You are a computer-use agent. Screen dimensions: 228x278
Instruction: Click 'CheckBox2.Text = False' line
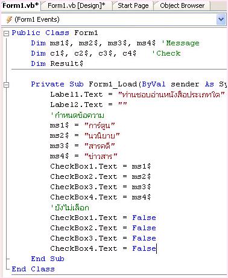coord(103,228)
